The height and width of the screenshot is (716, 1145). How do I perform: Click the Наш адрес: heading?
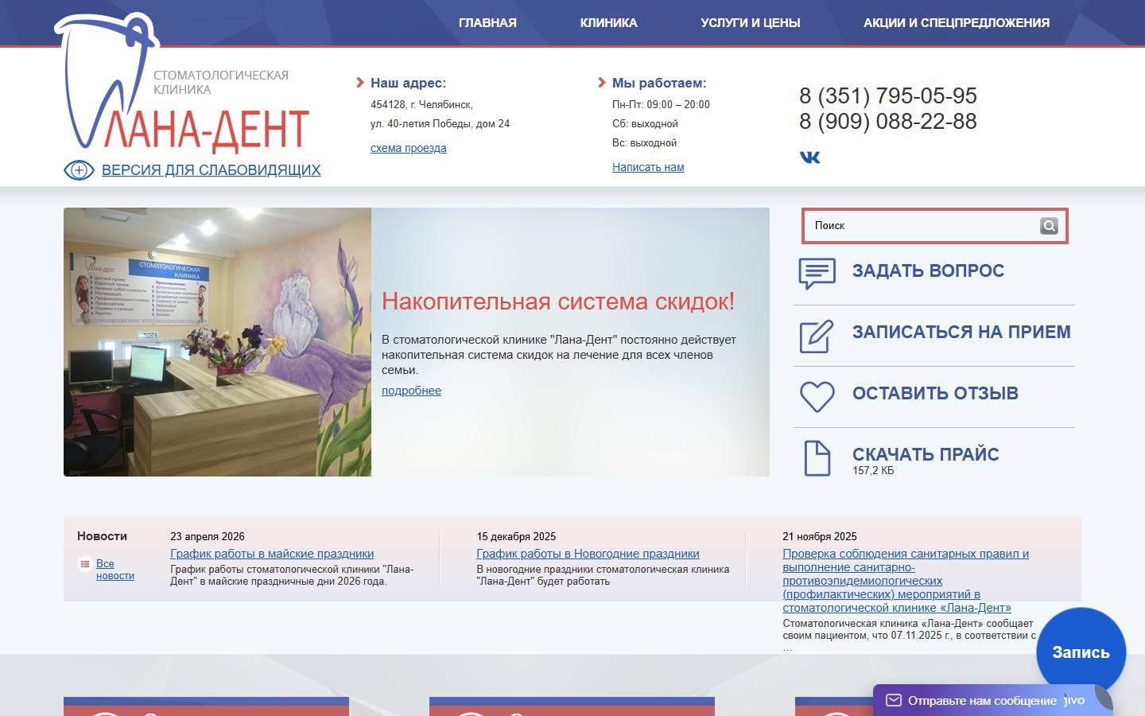408,83
